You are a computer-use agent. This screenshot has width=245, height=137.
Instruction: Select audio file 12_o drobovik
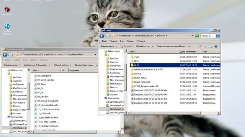pos(42,113)
